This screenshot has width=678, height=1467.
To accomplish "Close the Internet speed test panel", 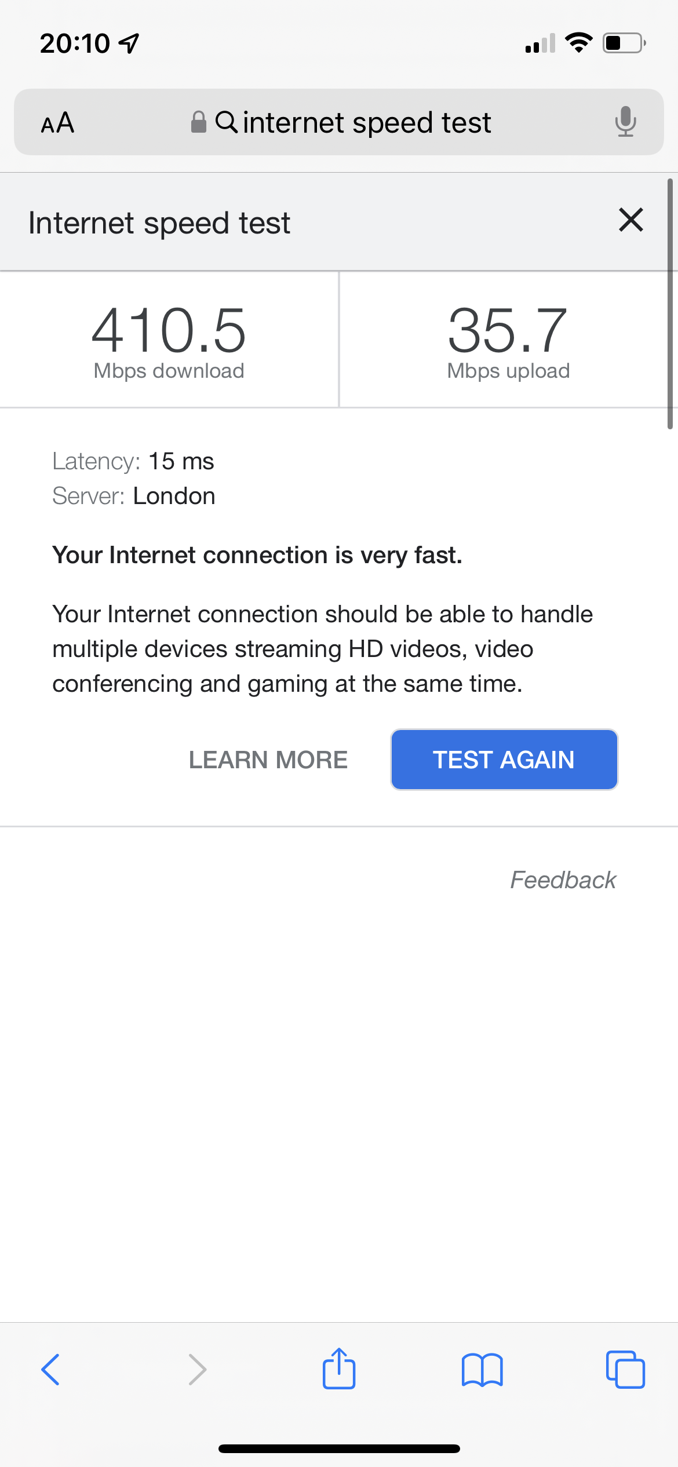I will click(631, 220).
